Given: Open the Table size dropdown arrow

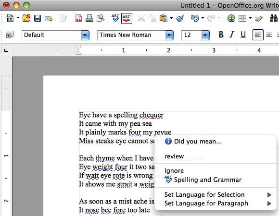Looking at the screenshot, I should click(x=250, y=18).
